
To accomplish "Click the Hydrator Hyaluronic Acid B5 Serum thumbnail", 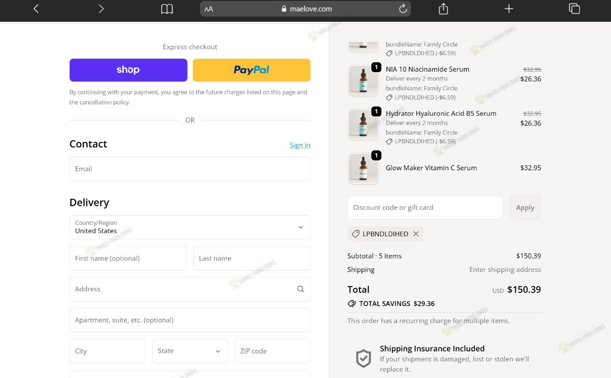I will (x=363, y=124).
